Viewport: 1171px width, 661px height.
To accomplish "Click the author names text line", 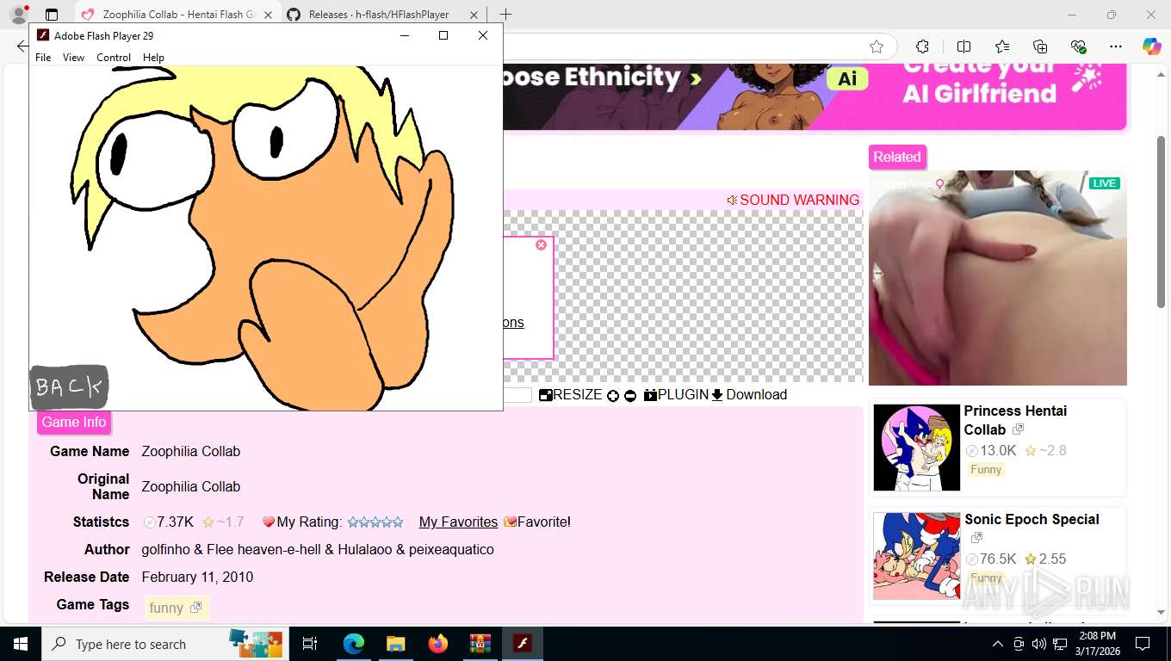I will click(318, 549).
